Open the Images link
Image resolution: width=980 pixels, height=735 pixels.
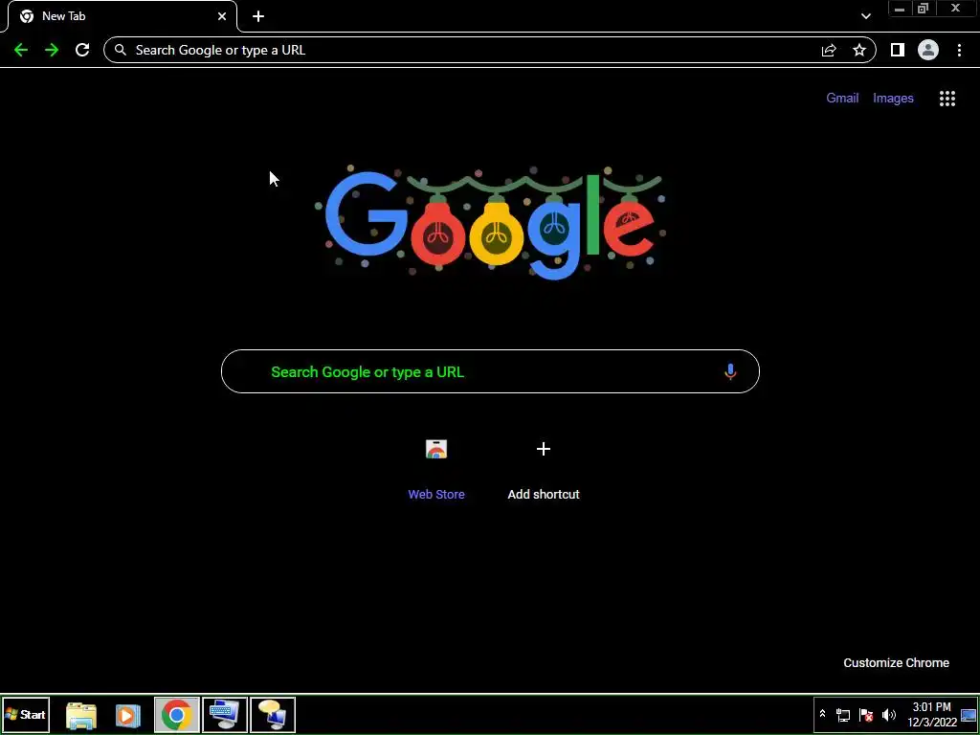893,99
